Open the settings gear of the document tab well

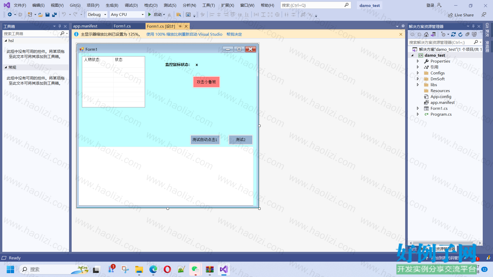[403, 26]
